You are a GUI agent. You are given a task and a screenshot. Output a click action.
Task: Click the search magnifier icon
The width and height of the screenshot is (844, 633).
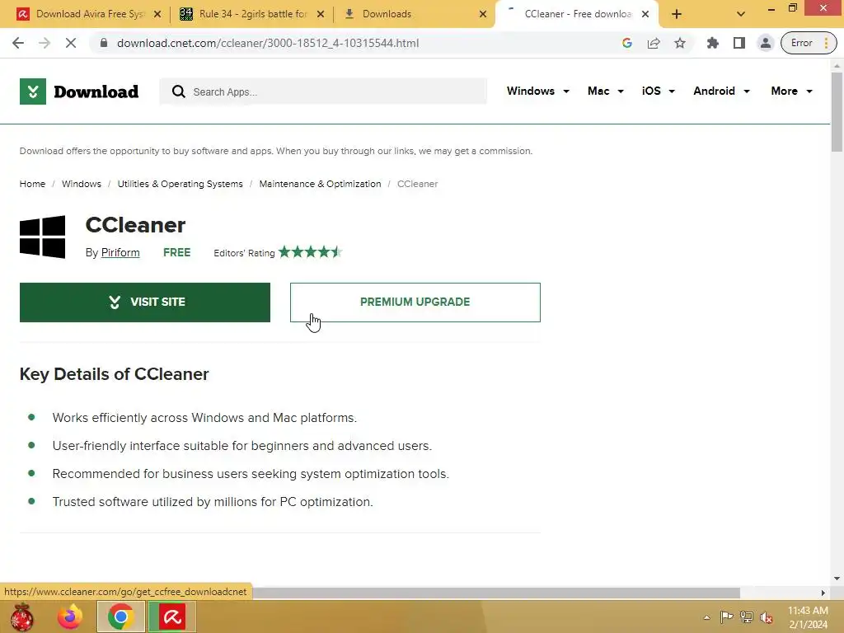click(x=179, y=91)
